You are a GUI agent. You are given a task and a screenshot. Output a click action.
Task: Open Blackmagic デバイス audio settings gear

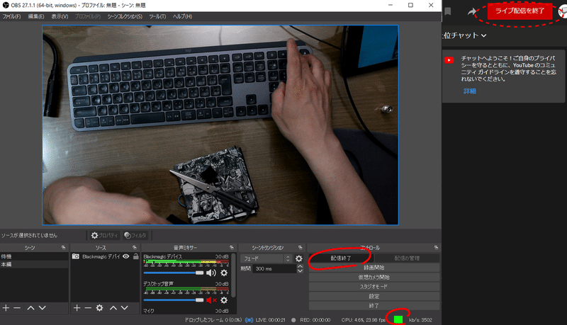tap(224, 273)
